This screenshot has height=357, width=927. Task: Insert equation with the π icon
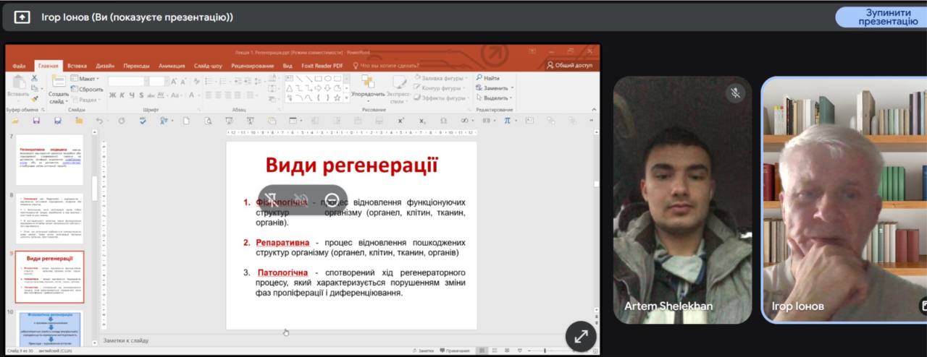(x=508, y=121)
